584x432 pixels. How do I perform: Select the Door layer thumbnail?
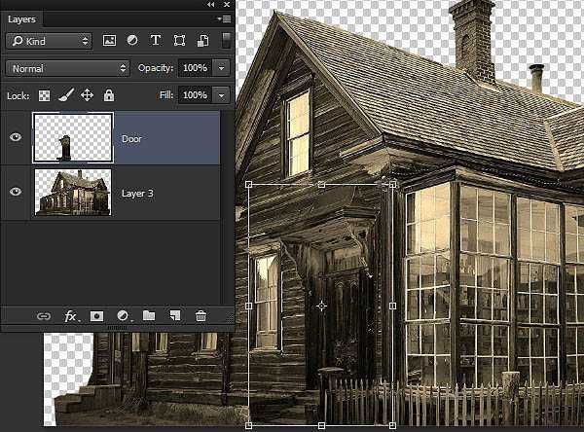(x=72, y=138)
